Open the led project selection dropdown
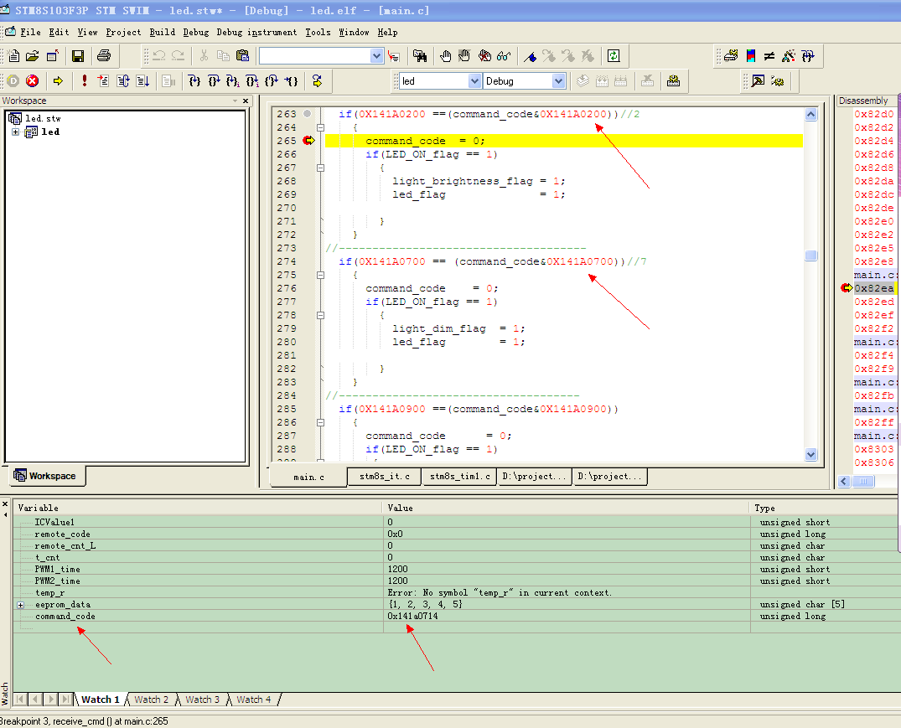 tap(474, 81)
